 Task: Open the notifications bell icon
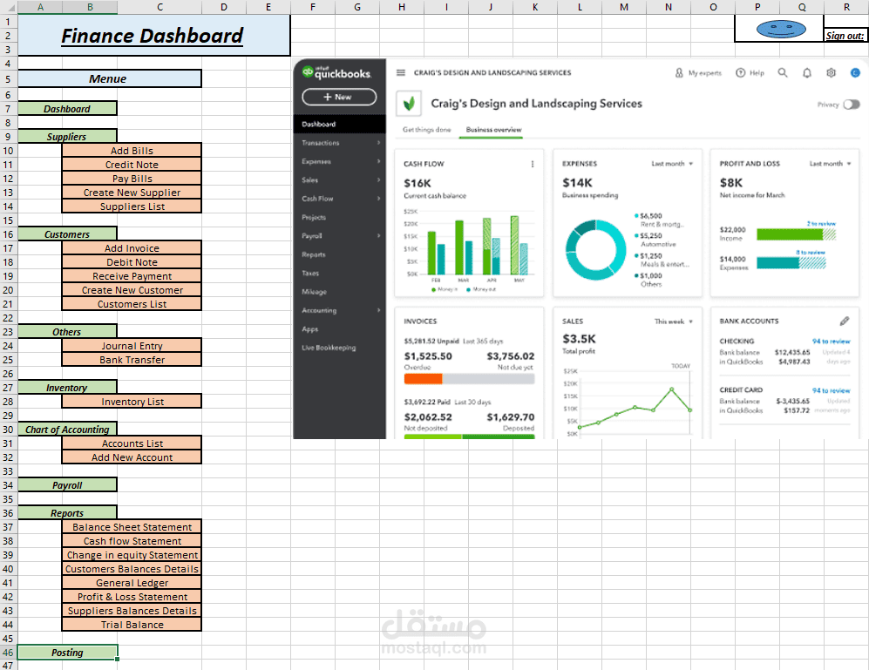coord(807,72)
